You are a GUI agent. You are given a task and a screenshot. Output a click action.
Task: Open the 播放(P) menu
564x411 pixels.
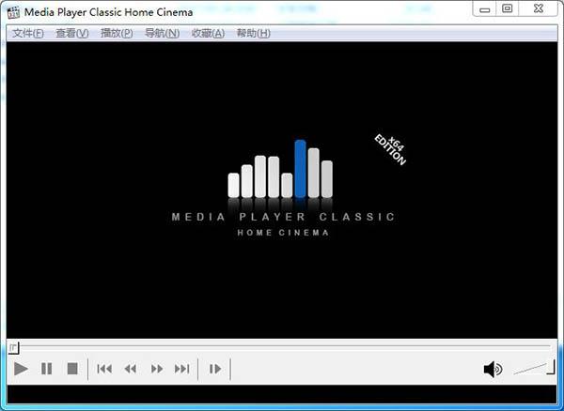(117, 34)
